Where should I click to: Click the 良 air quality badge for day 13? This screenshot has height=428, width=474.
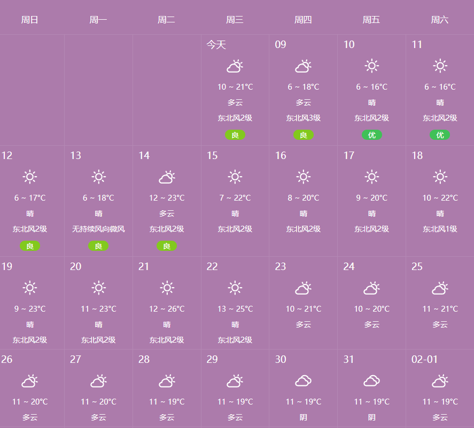click(x=98, y=246)
